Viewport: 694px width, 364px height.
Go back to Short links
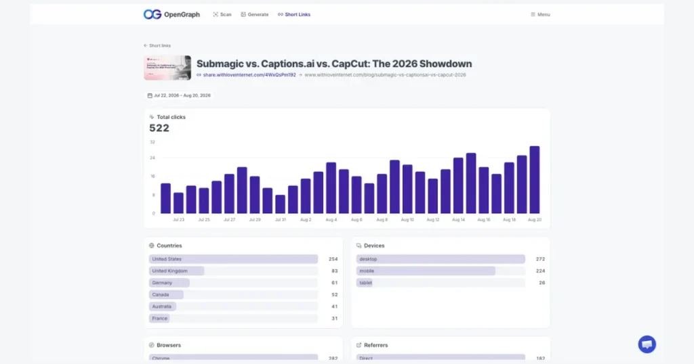pos(157,45)
